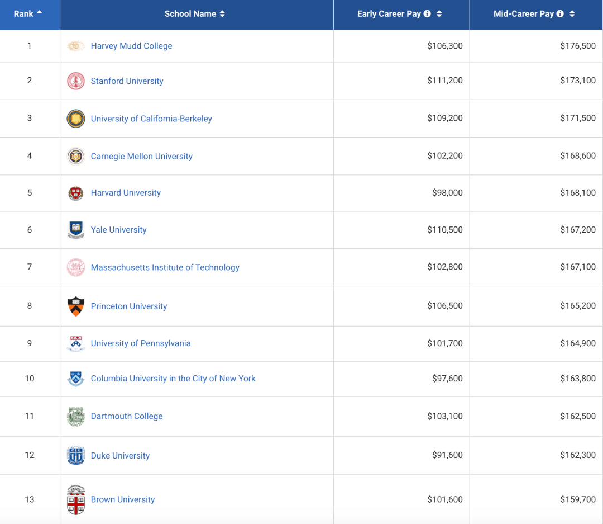The width and height of the screenshot is (603, 524).
Task: Click the Brown University crest icon
Action: click(x=76, y=500)
